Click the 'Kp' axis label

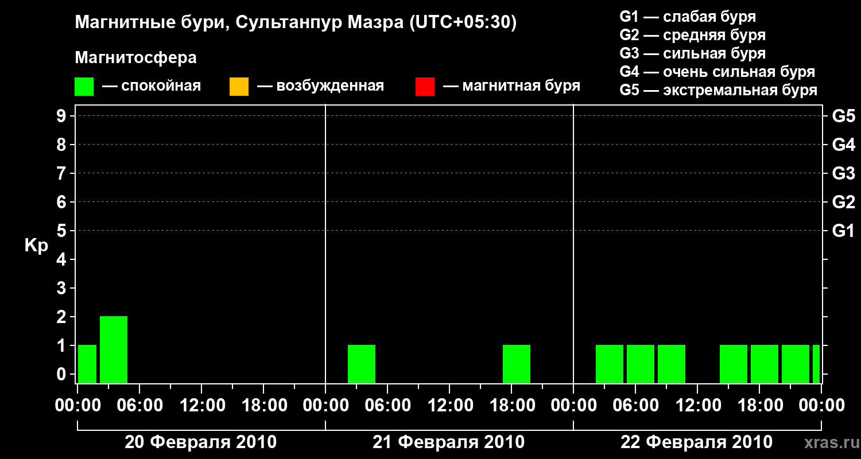coord(36,246)
